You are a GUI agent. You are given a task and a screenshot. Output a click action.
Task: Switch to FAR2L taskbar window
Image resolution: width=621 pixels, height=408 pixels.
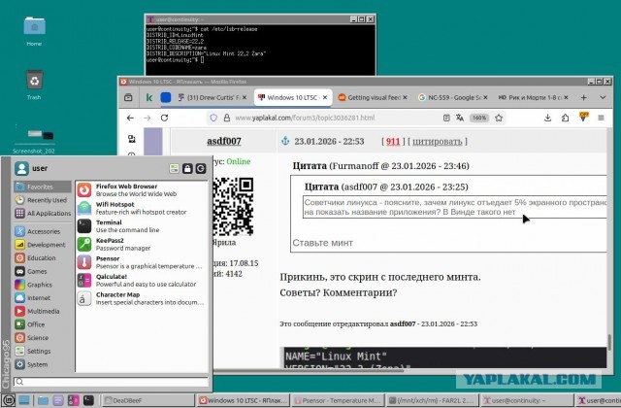tap(433, 400)
